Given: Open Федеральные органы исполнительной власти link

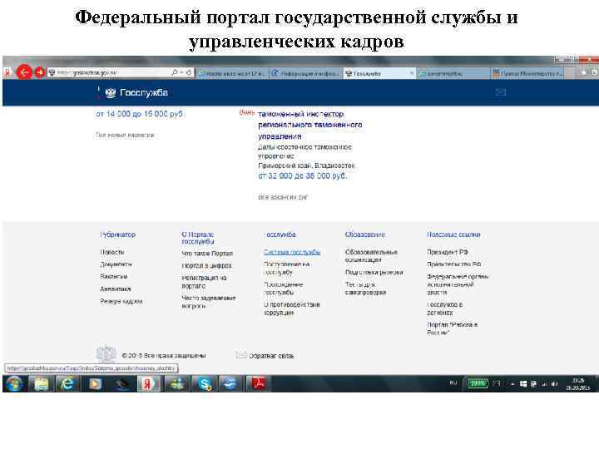Looking at the screenshot, I should coord(458,284).
